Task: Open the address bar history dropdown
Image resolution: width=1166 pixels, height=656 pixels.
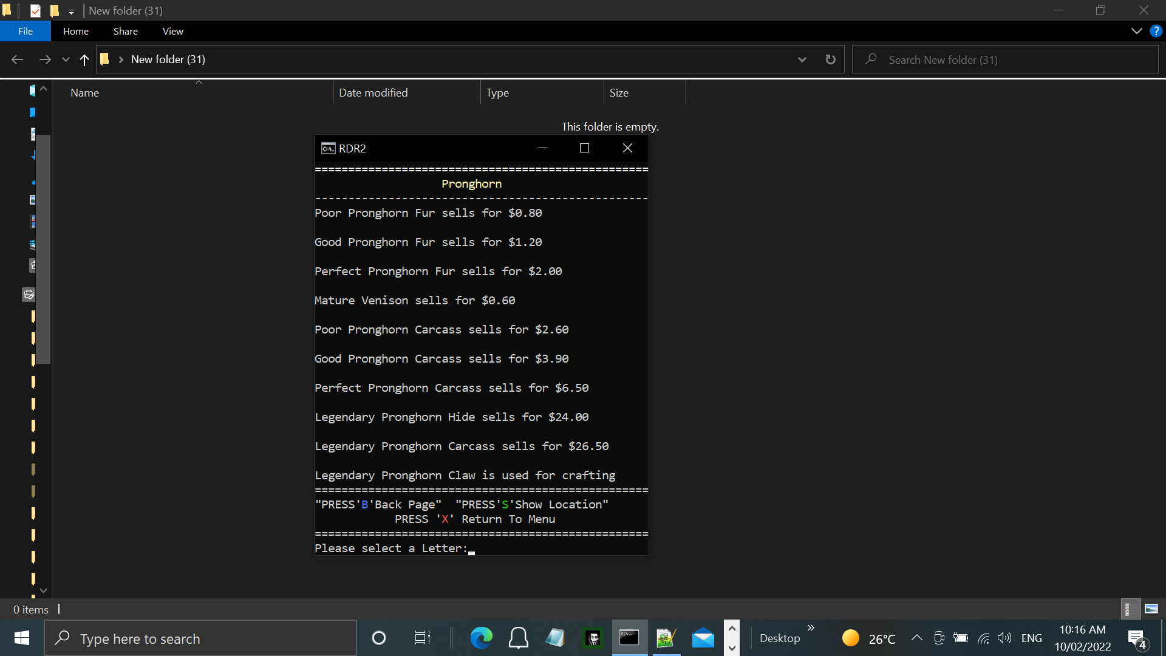Action: (802, 60)
